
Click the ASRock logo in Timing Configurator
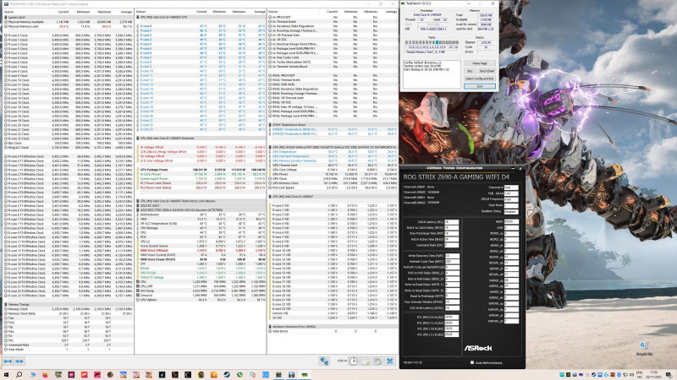click(478, 348)
